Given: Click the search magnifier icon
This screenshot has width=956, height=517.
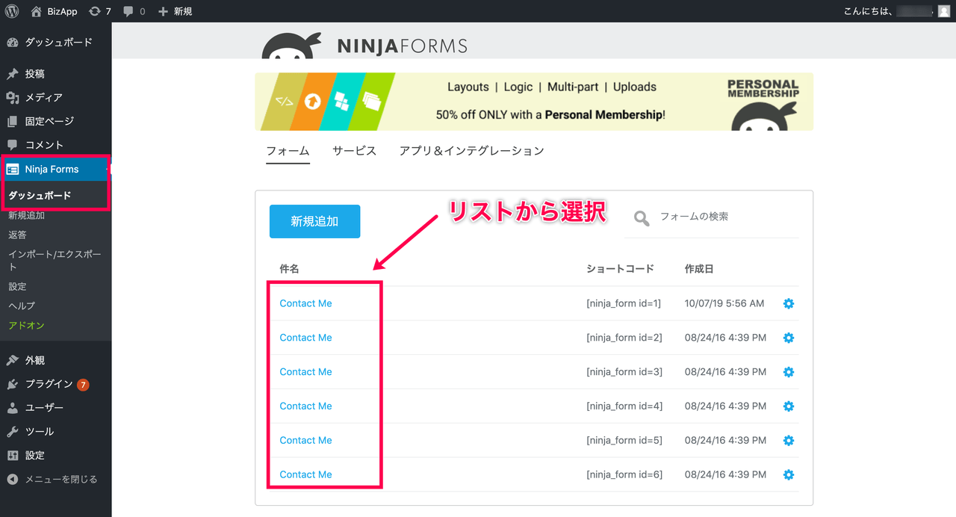Looking at the screenshot, I should pyautogui.click(x=642, y=218).
